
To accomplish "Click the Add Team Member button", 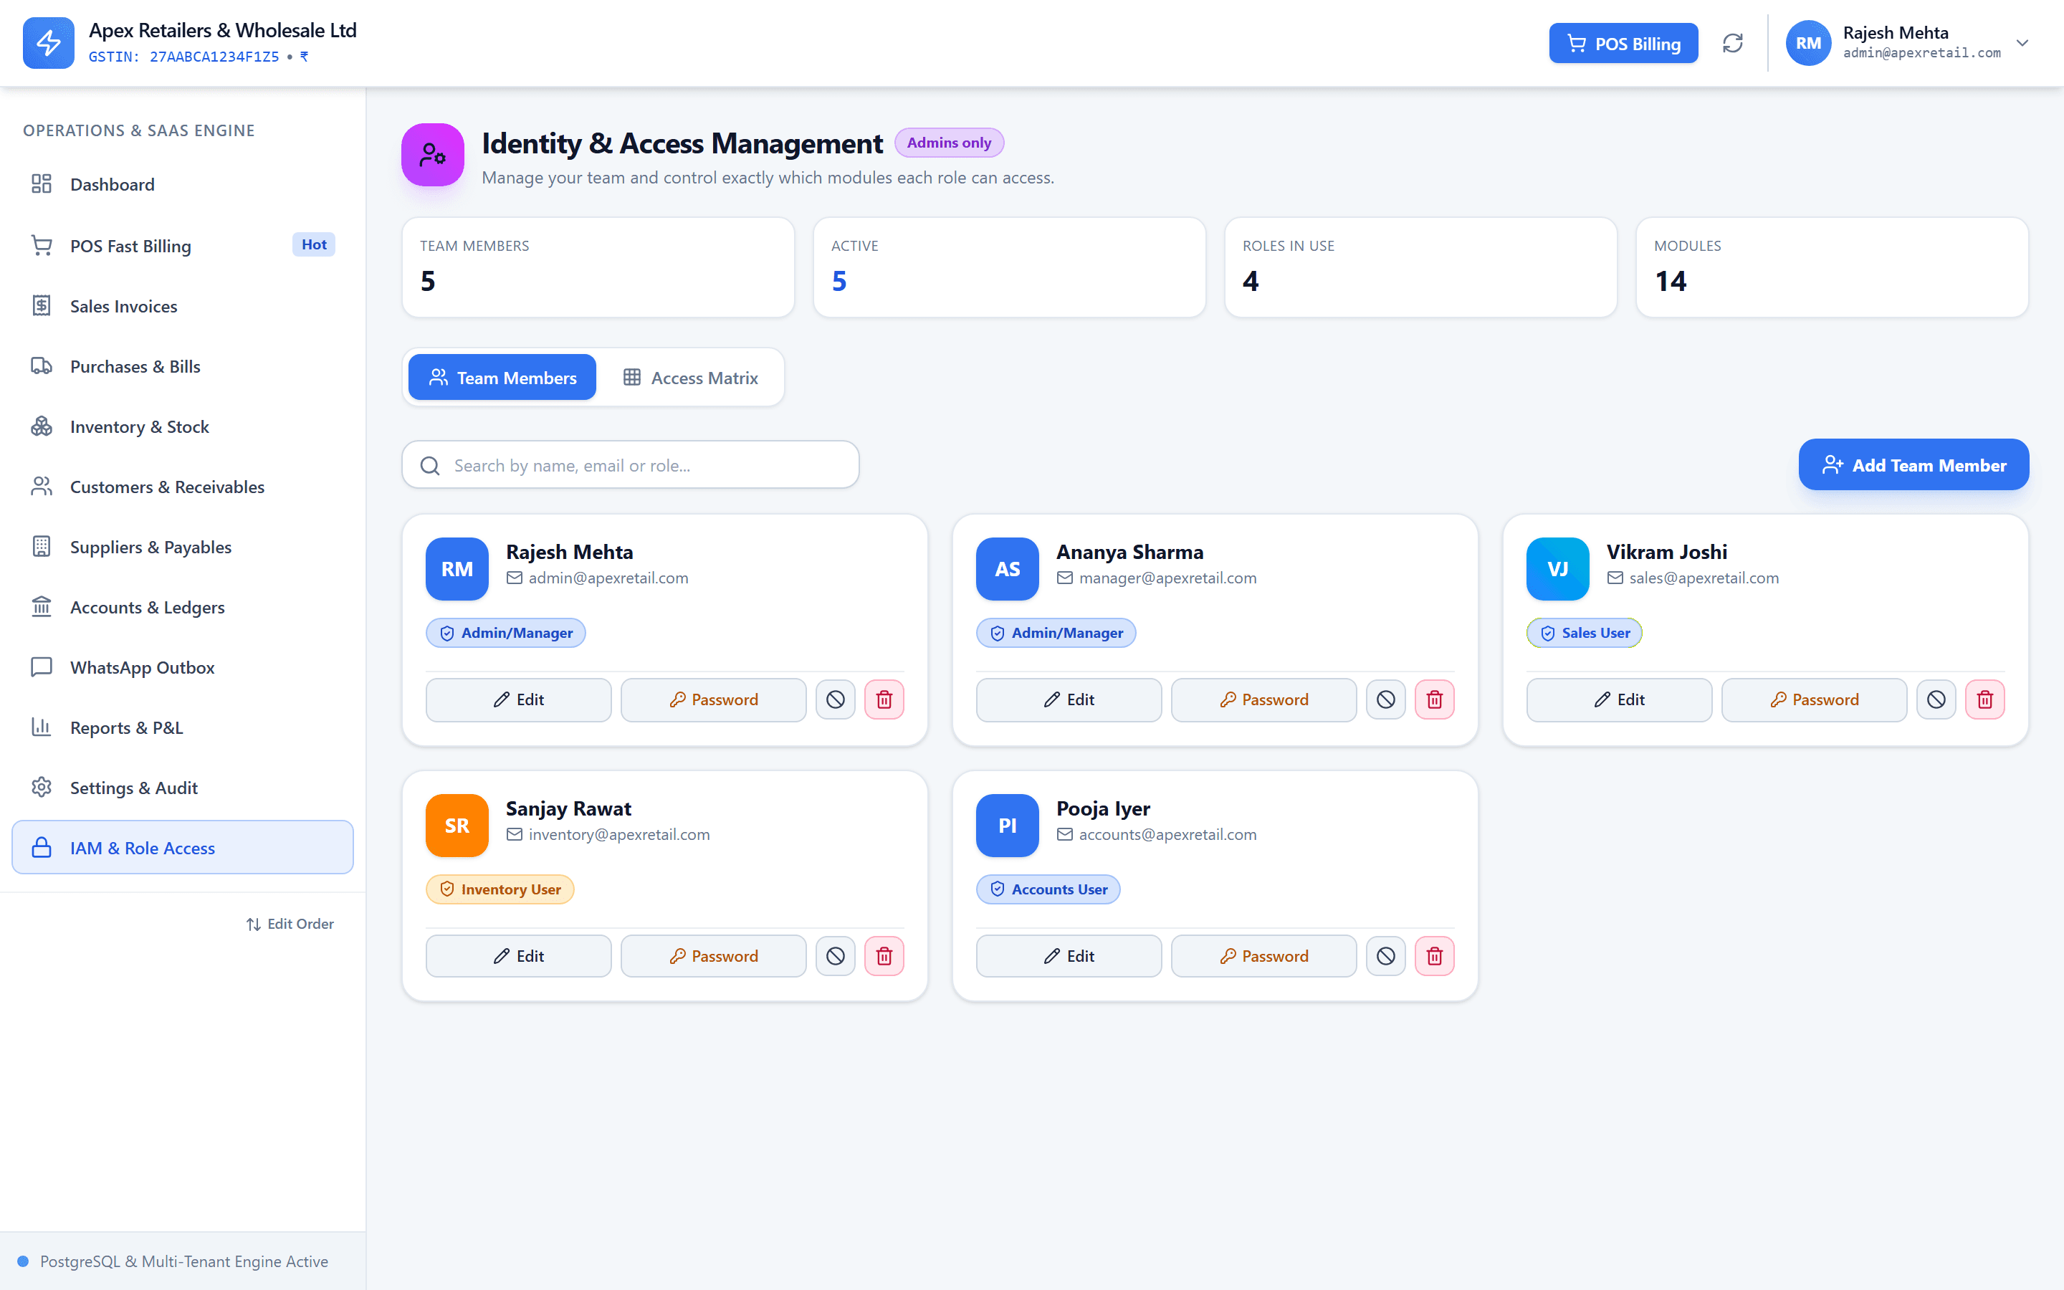I will pos(1913,465).
